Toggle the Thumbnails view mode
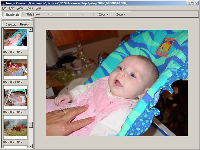Image resolution: width=200 pixels, height=150 pixels. (x=12, y=14)
